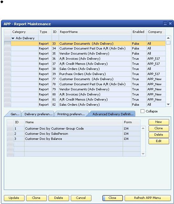
Task: Click definitions list scroll up arrow
Action: click(143, 128)
